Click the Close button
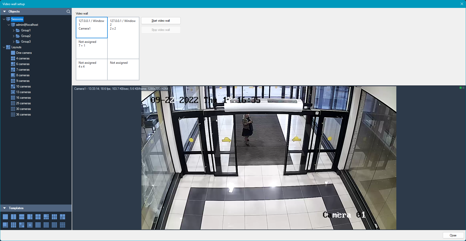The image size is (466, 241). pos(453,235)
